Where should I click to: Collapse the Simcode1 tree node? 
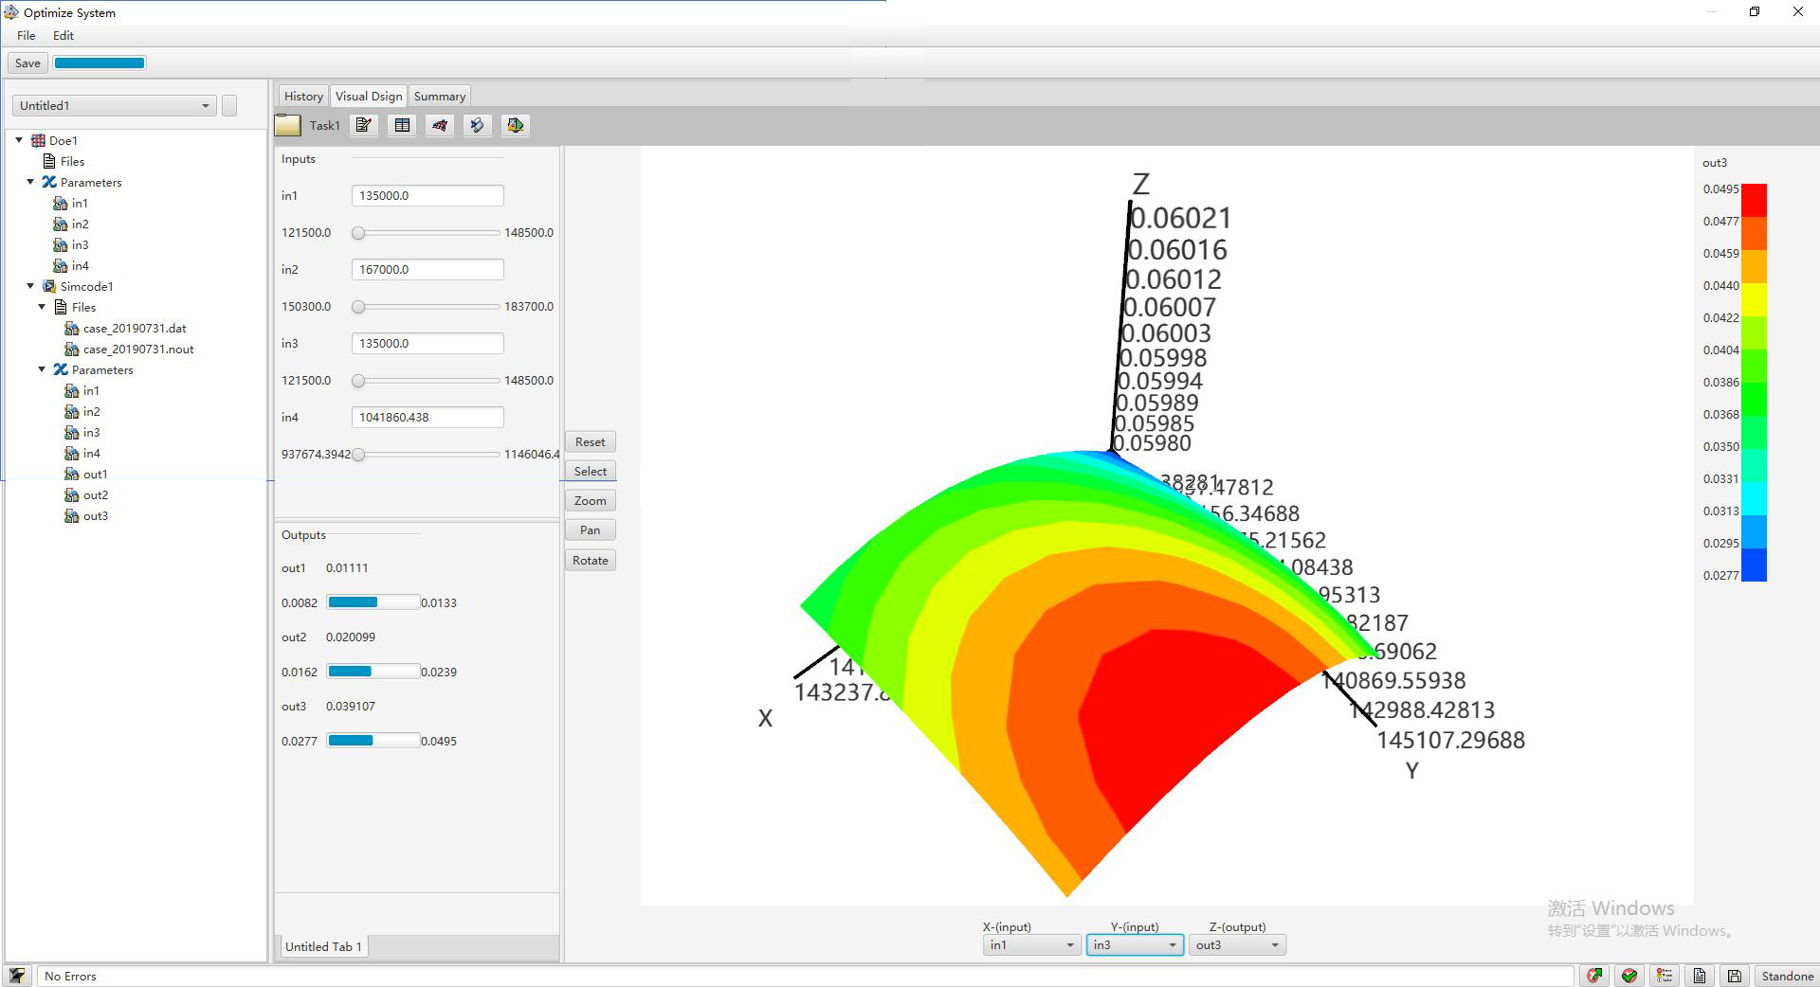click(x=30, y=285)
